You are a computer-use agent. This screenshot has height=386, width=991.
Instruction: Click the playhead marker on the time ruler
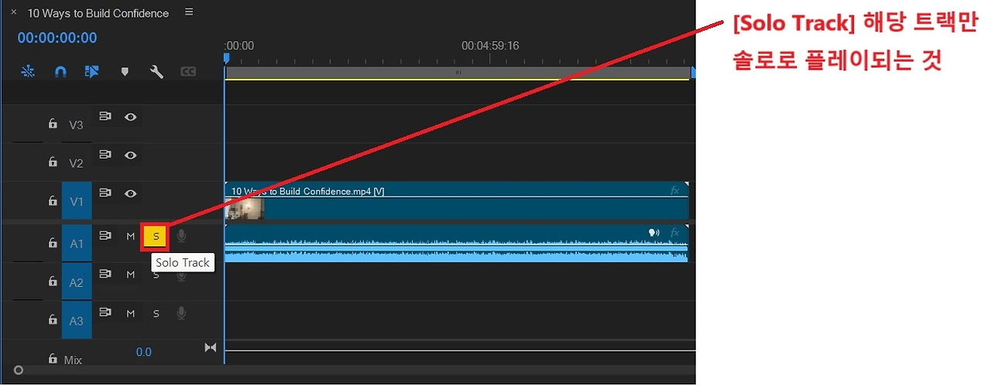pyautogui.click(x=226, y=58)
